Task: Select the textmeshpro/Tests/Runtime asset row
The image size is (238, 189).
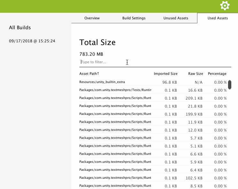Action: point(153,90)
